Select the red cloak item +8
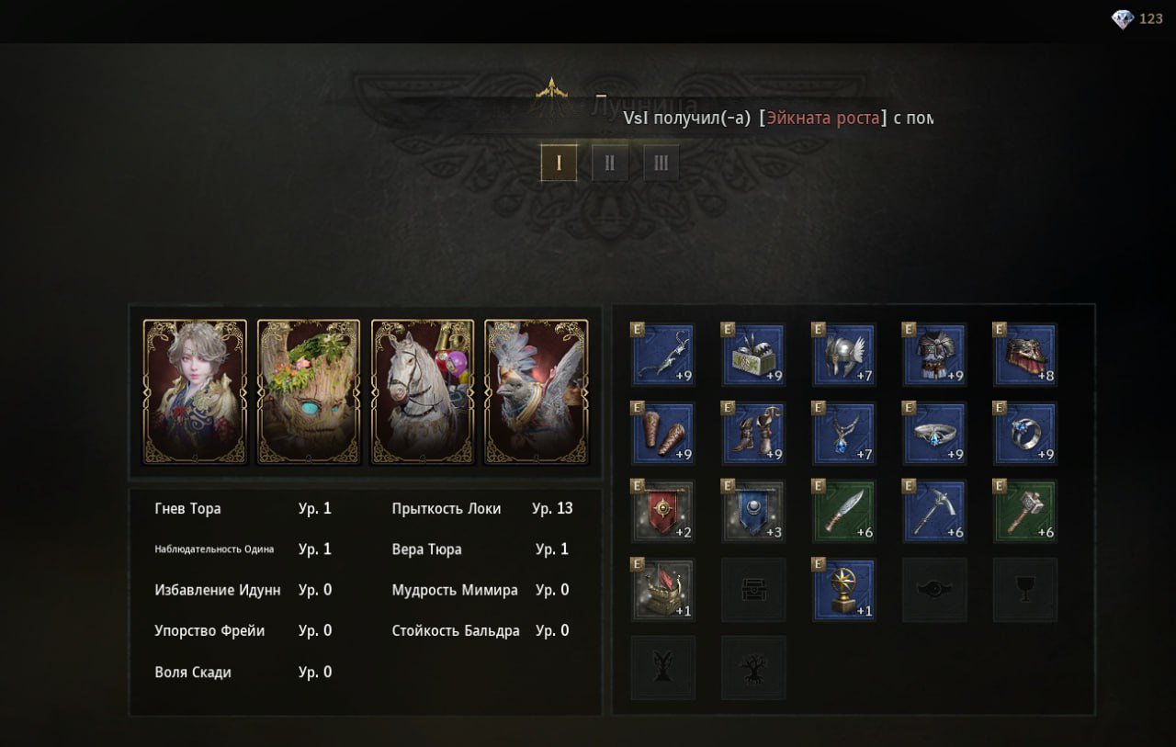Viewport: 1176px width, 747px height. tap(1025, 355)
